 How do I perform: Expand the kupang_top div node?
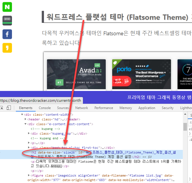[29, 133]
